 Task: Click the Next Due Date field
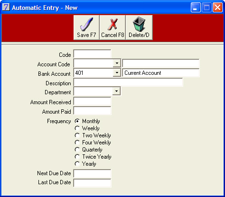pyautogui.click(x=92, y=174)
